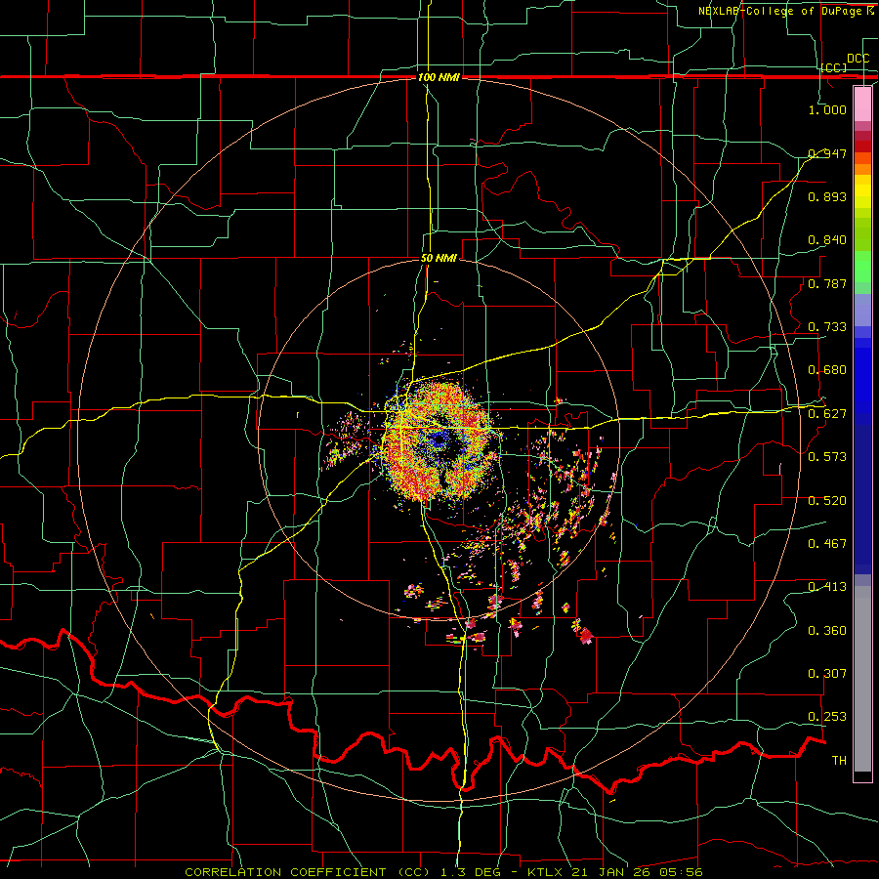Image resolution: width=879 pixels, height=879 pixels.
Task: Select the 0.680 scale value
Action: click(x=827, y=370)
